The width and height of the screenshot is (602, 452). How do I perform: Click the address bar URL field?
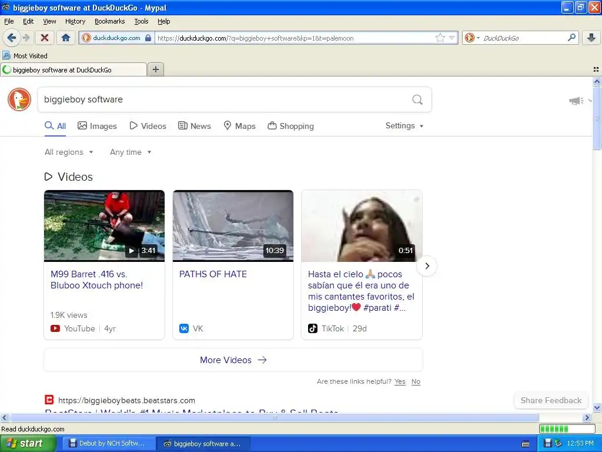pos(295,38)
